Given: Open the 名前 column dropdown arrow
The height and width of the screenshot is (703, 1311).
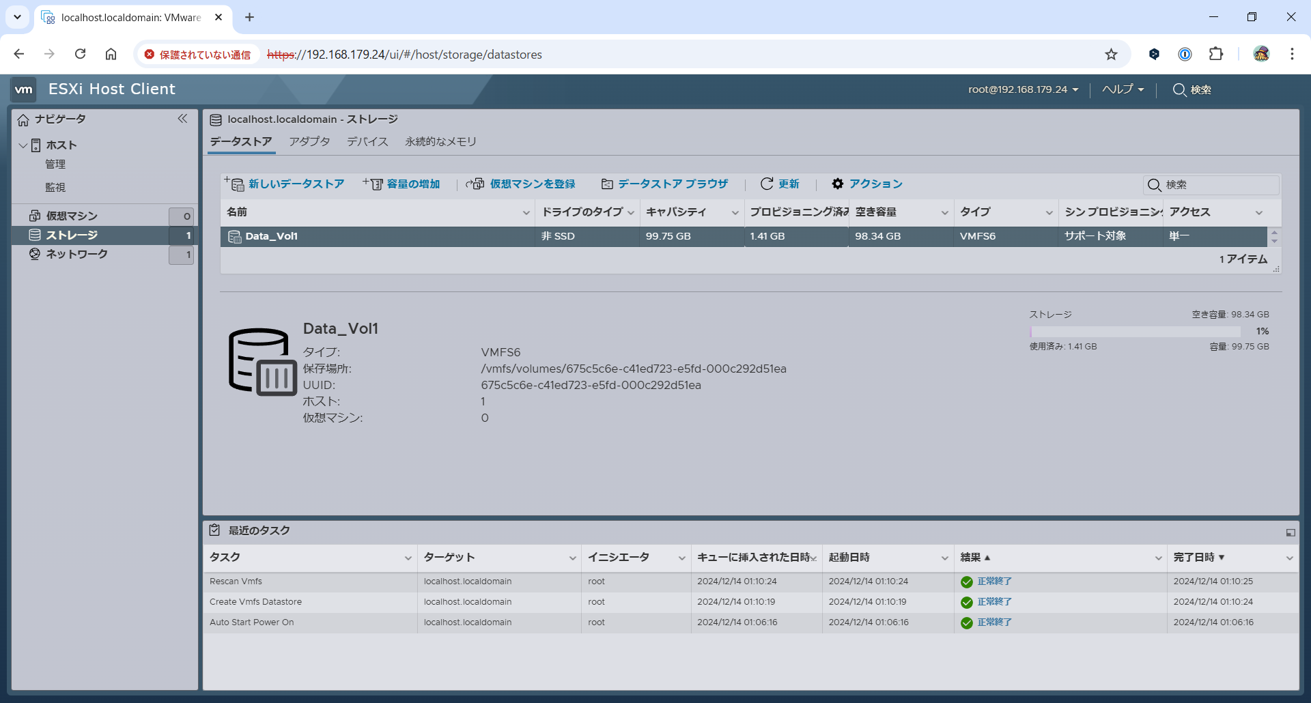Looking at the screenshot, I should [x=526, y=213].
